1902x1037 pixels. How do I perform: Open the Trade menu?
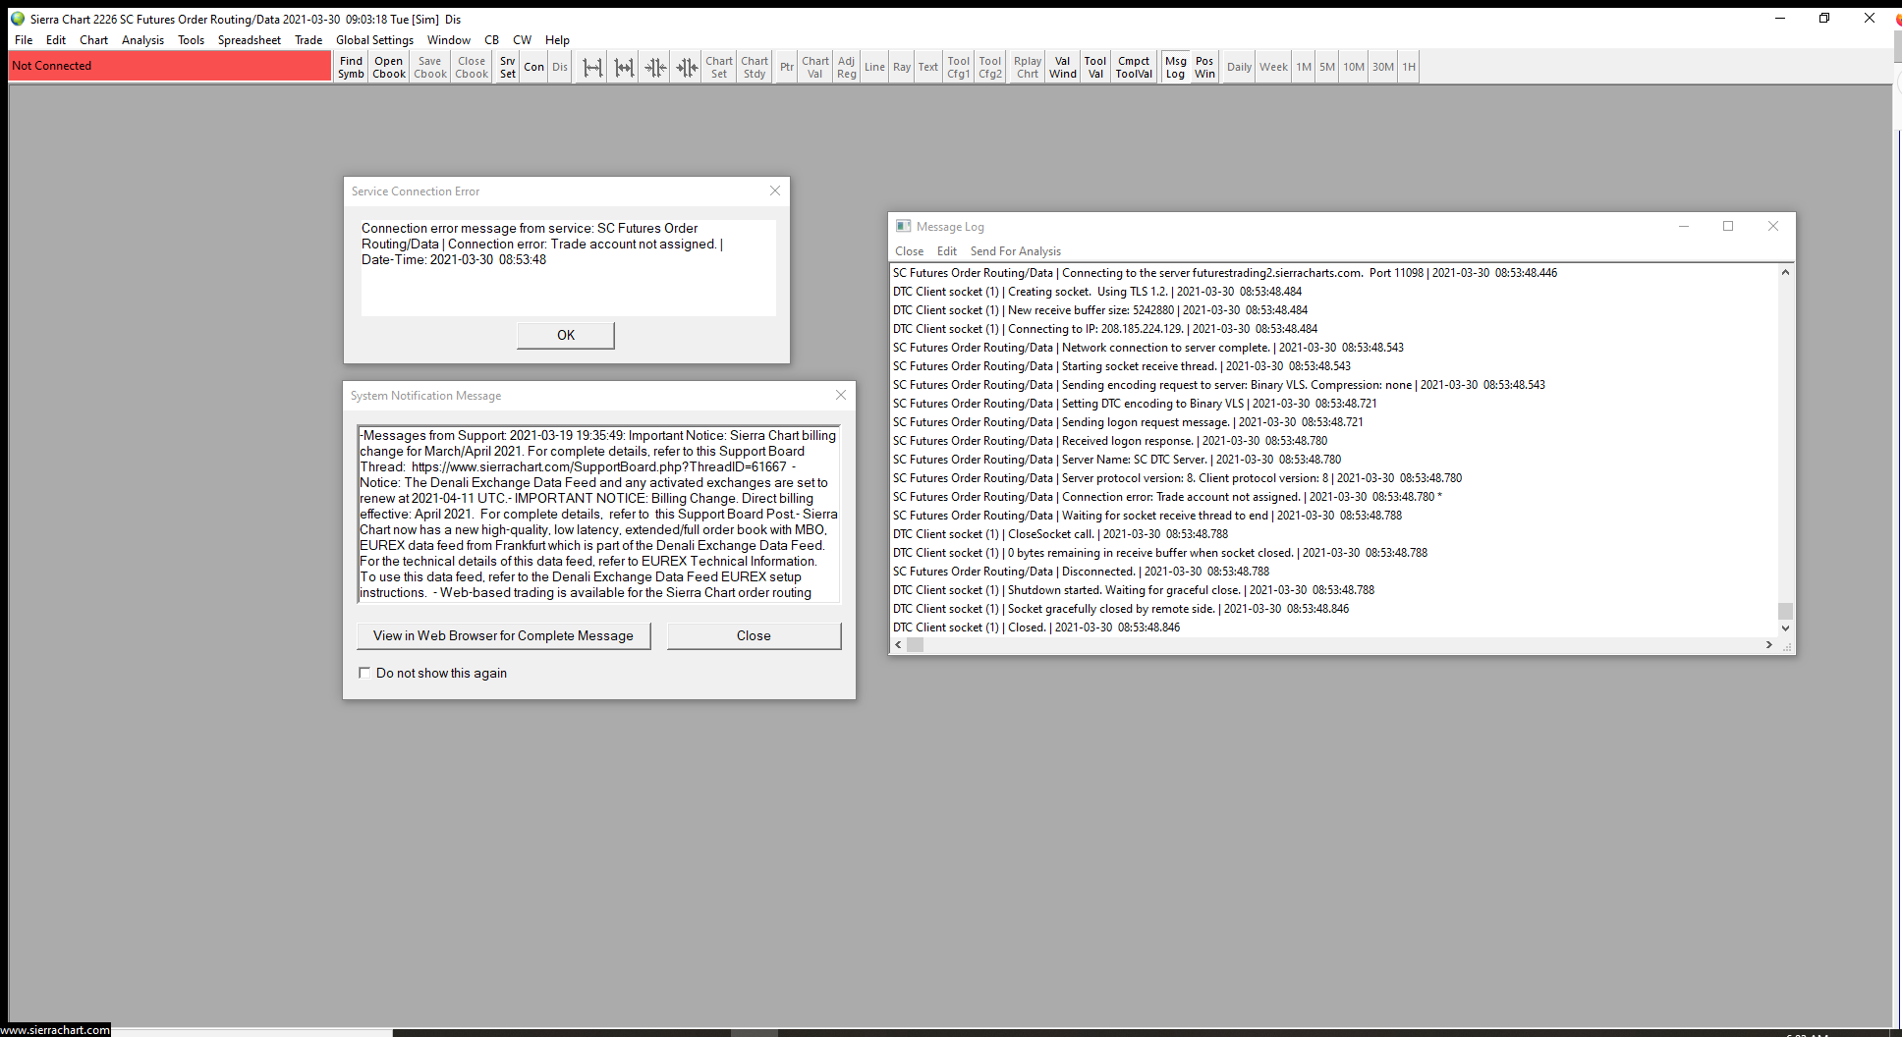[x=308, y=40]
